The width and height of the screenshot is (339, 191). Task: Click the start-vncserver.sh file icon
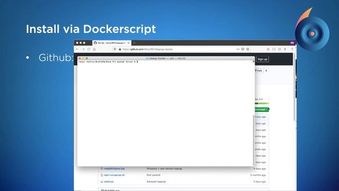[102, 175]
